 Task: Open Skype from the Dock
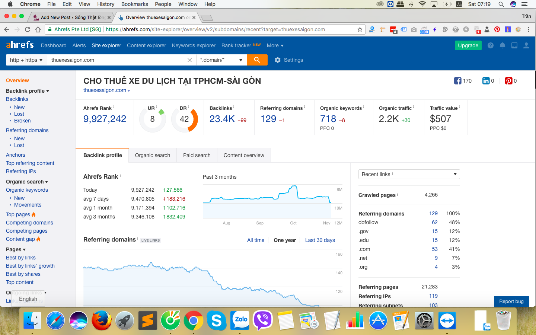(217, 320)
